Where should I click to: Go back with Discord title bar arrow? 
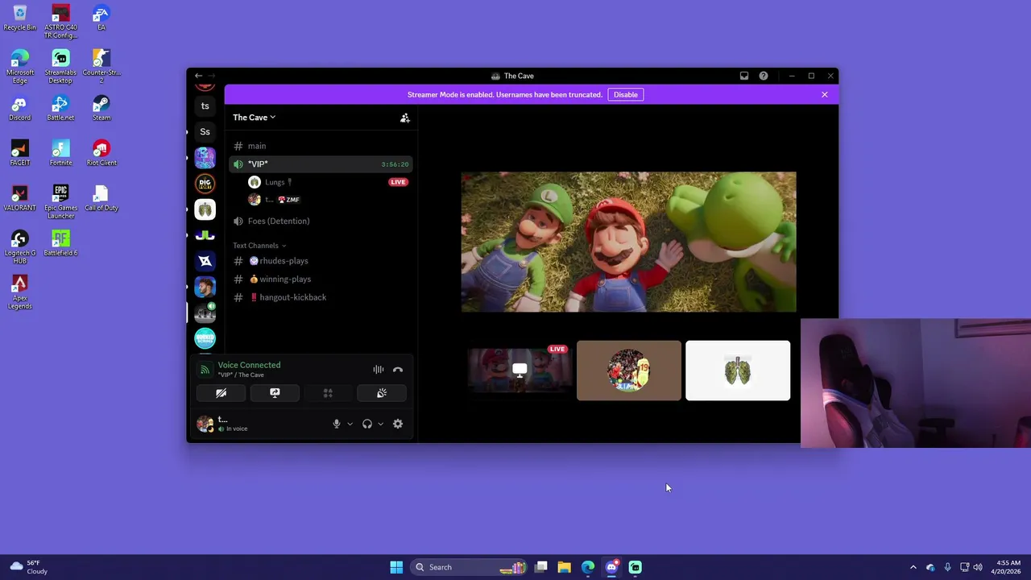(198, 76)
